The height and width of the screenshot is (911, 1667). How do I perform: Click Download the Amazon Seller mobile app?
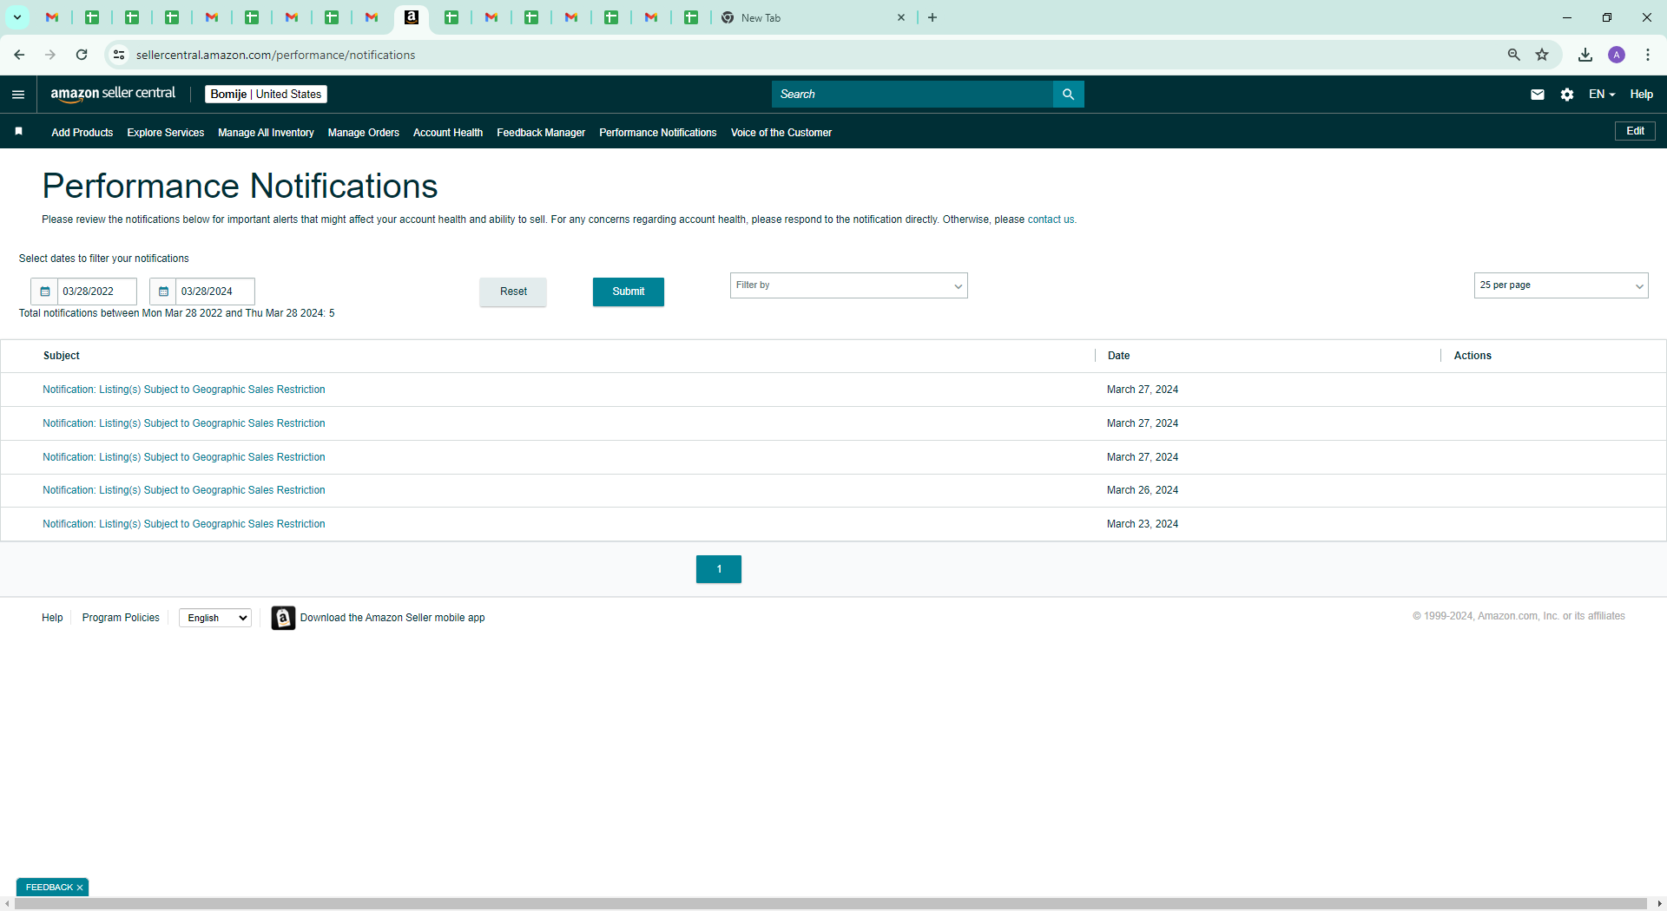tap(392, 618)
